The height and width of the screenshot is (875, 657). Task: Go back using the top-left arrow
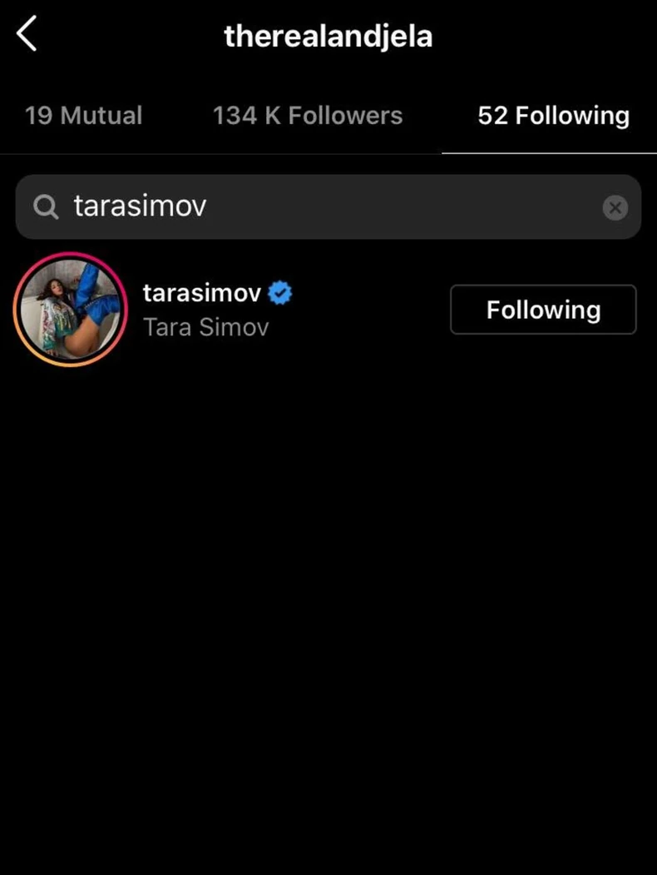point(27,33)
